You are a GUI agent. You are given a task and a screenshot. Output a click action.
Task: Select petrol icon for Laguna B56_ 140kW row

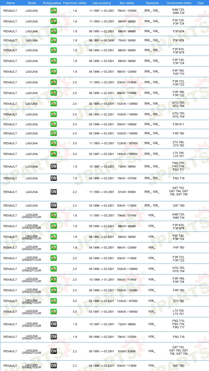54,154
